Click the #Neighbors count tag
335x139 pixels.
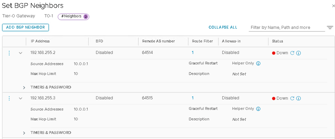[73, 16]
